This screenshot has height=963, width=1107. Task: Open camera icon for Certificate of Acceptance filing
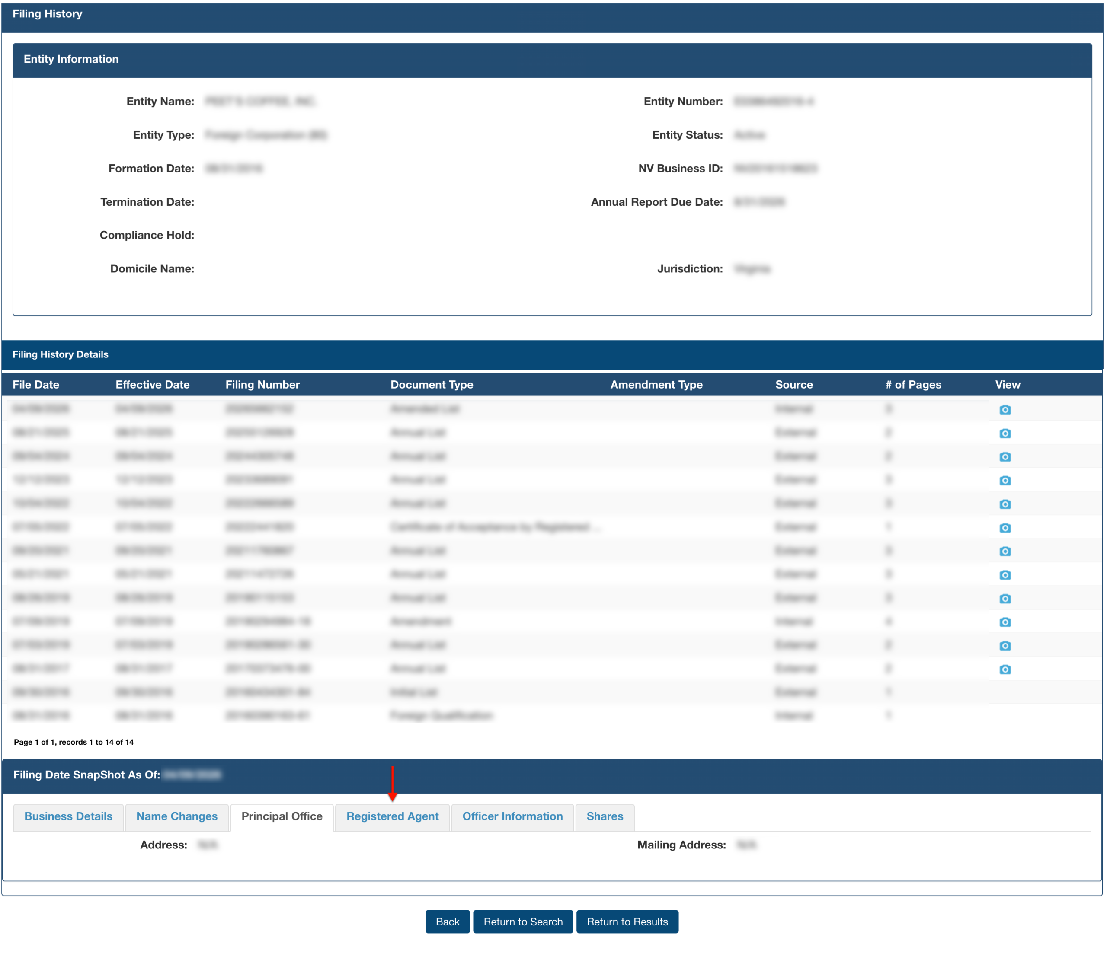click(x=1005, y=528)
